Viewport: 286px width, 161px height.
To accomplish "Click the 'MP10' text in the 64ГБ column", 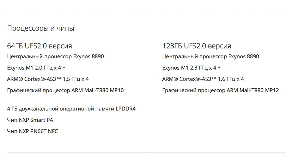I will click(x=117, y=90).
